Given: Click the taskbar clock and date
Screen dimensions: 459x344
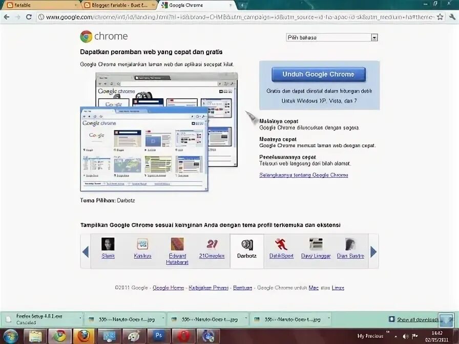Looking at the screenshot, I should point(436,336).
